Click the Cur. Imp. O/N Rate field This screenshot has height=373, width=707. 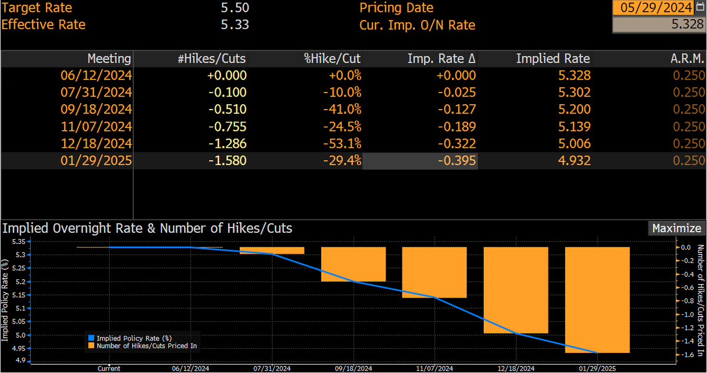[659, 25]
